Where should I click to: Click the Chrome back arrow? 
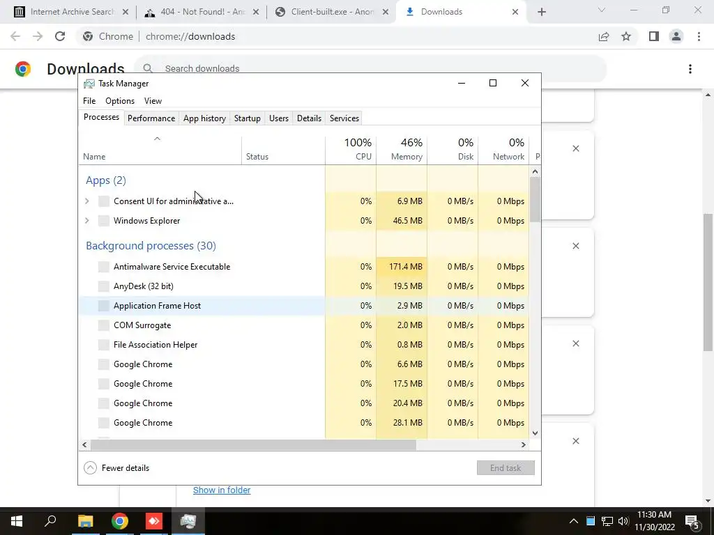click(x=15, y=36)
